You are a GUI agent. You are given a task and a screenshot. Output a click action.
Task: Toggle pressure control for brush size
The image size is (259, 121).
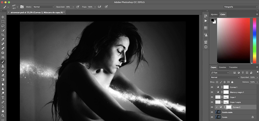106,7
